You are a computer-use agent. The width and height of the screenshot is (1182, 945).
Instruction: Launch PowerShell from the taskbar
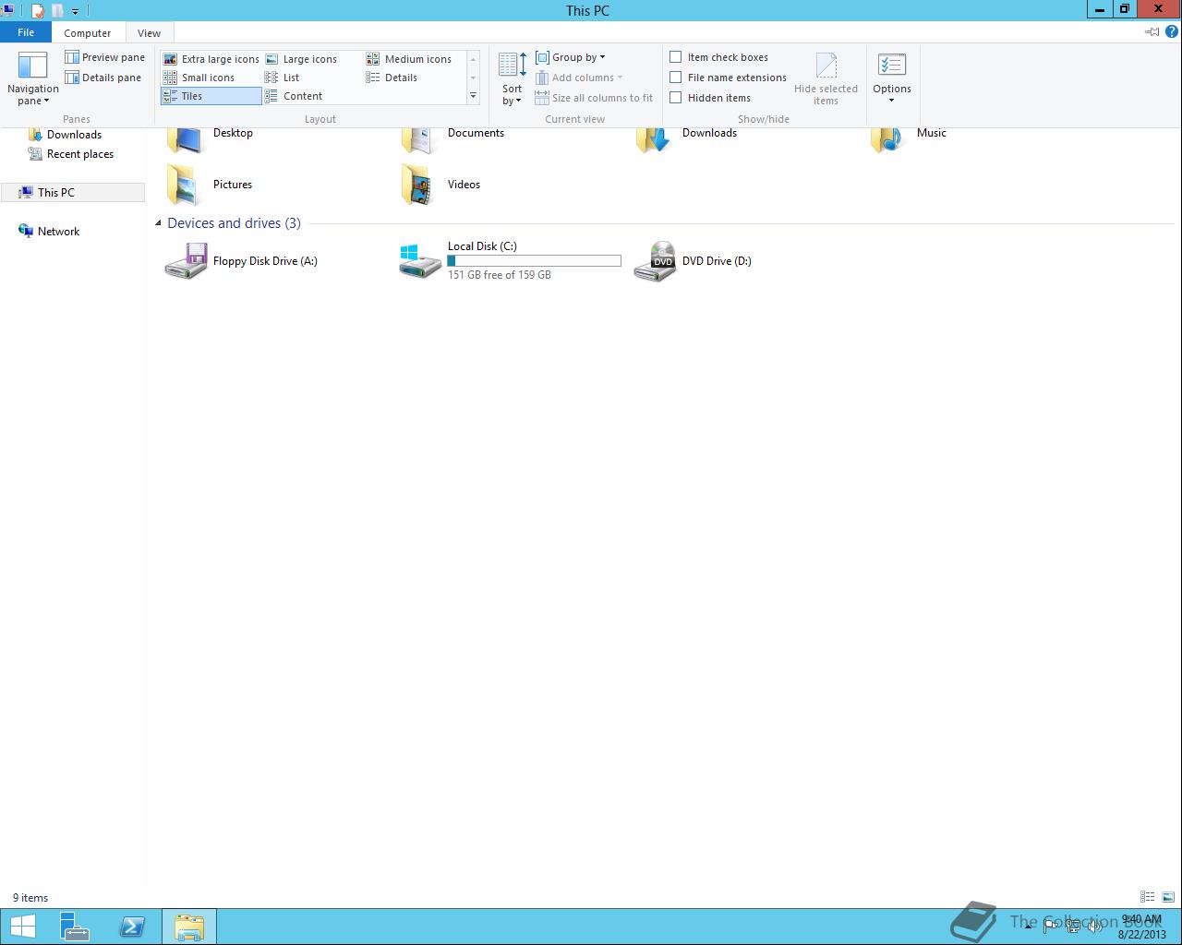132,927
